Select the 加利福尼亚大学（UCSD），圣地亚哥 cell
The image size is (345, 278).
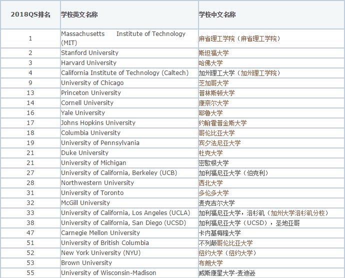271,223
